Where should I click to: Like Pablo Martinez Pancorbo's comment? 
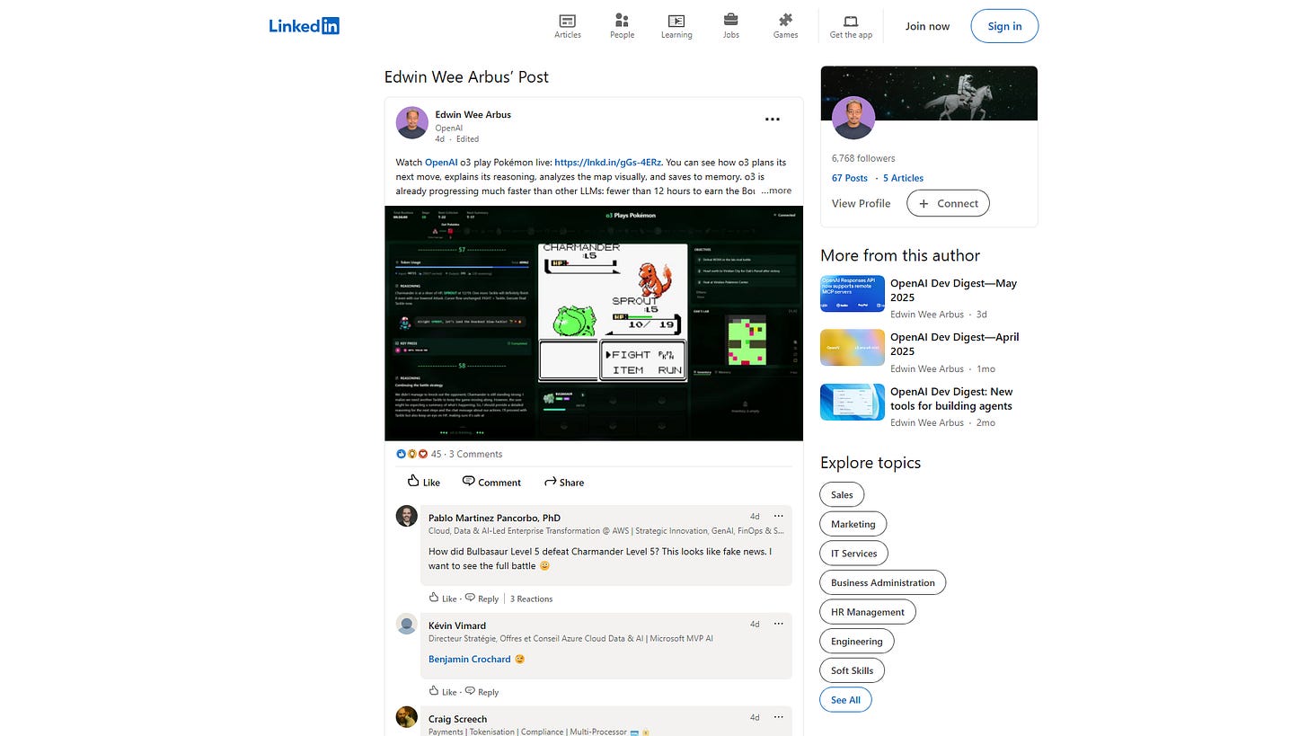(443, 599)
